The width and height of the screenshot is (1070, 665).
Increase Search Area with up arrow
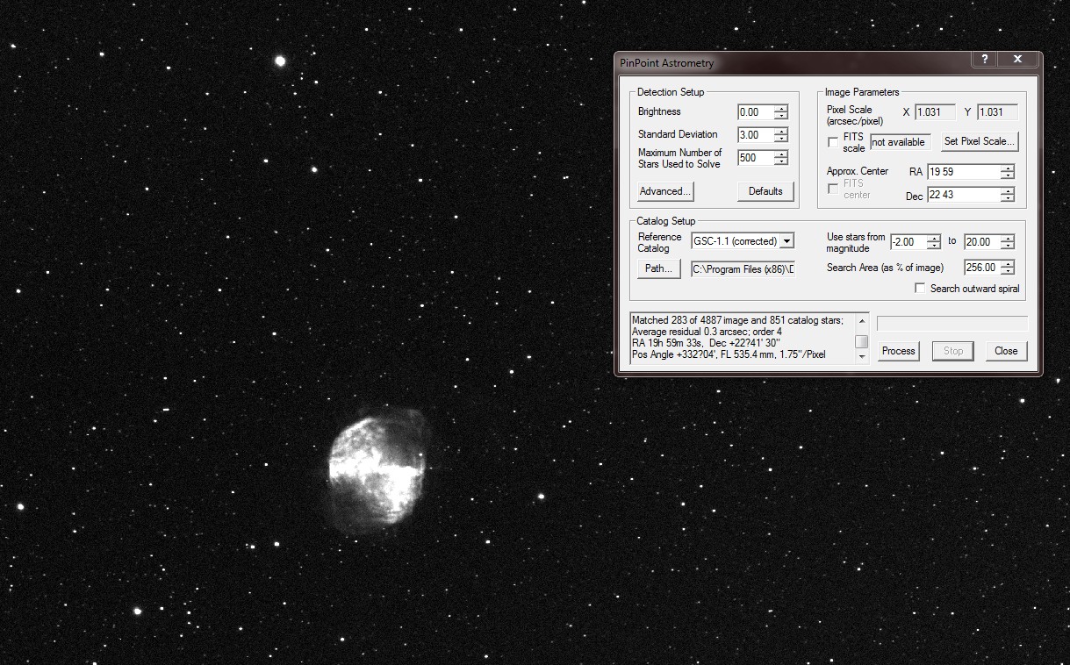click(1008, 264)
